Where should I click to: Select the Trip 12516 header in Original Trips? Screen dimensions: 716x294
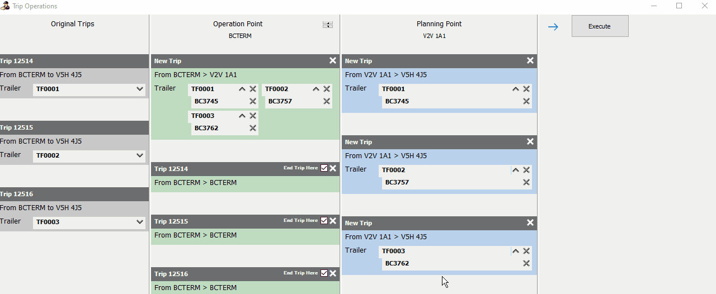74,194
